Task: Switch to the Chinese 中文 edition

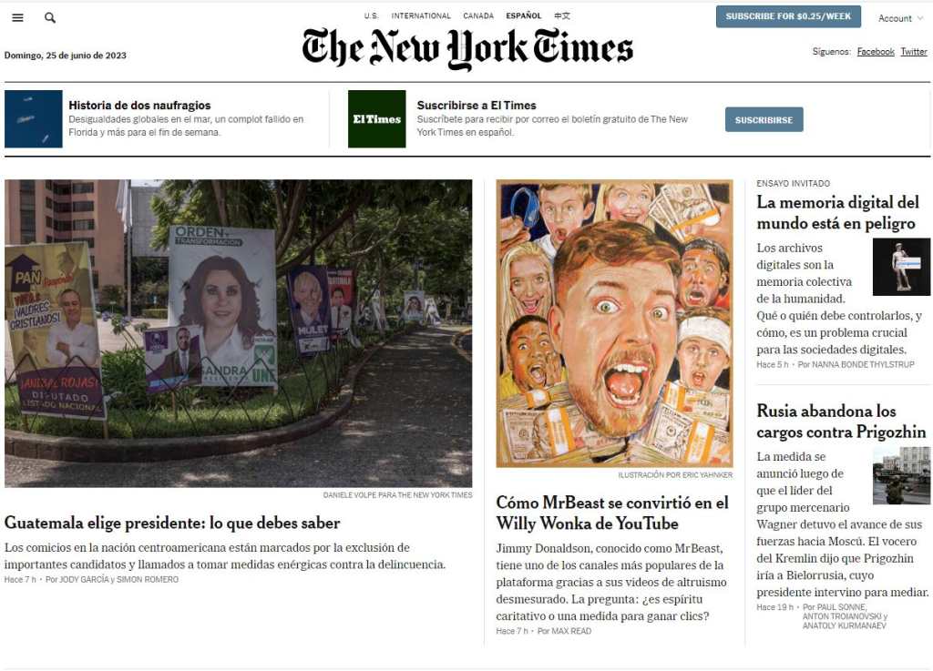Action: click(x=561, y=16)
